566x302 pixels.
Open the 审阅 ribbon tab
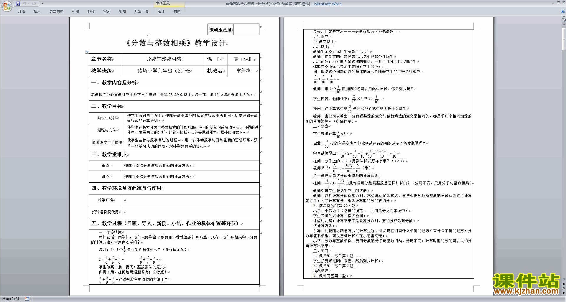(107, 11)
